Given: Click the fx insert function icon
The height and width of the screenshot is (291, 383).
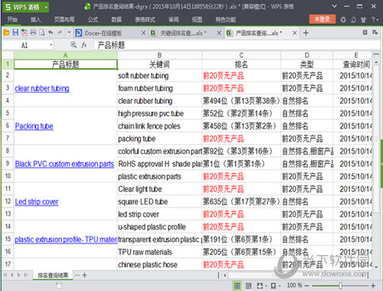Looking at the screenshot, I should [x=84, y=45].
